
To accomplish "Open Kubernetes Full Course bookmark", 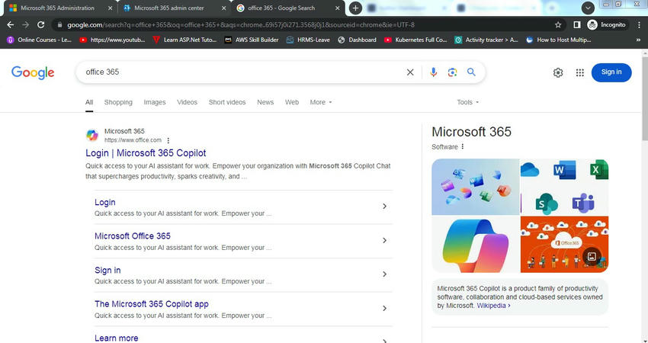I will [415, 40].
